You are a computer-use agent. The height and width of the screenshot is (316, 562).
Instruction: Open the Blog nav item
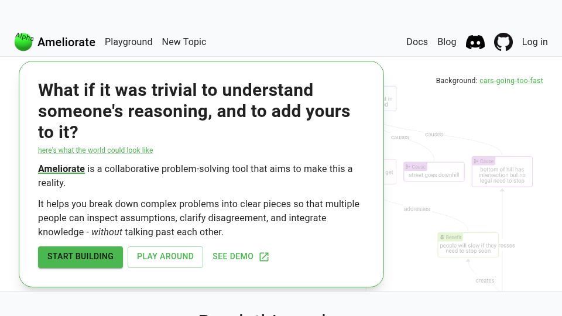pos(447,42)
